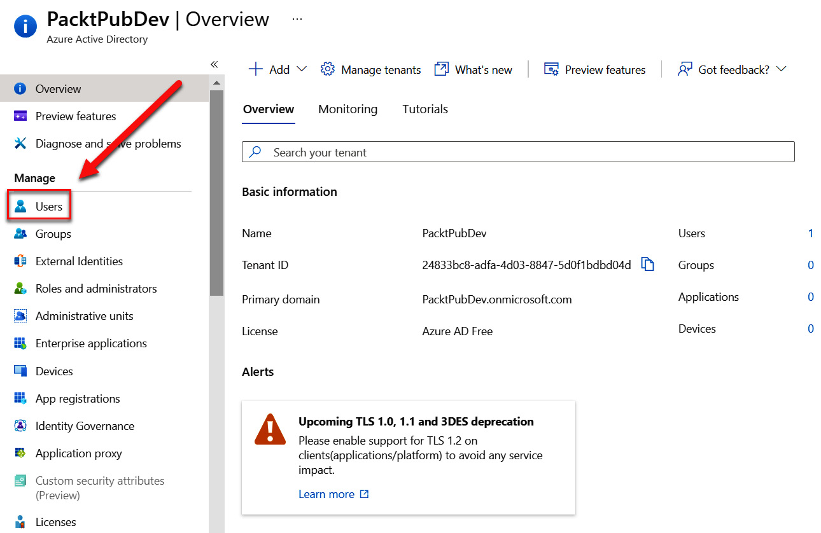Click the Administrative units icon
Screen dimensions: 821x533
coord(20,315)
